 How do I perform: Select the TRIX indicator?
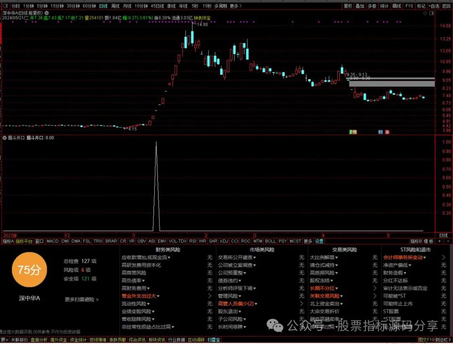click(x=98, y=241)
